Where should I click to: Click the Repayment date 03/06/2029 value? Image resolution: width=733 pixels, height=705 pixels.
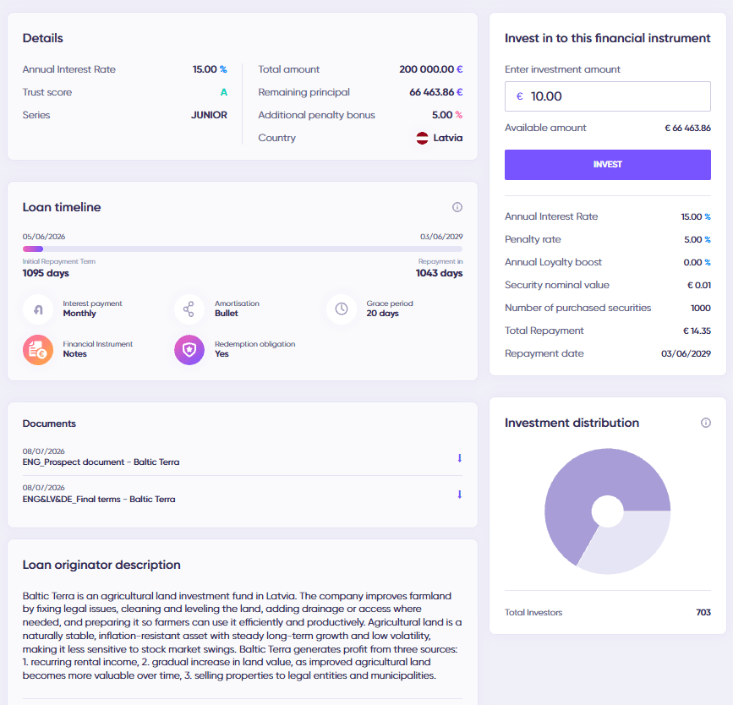click(686, 353)
